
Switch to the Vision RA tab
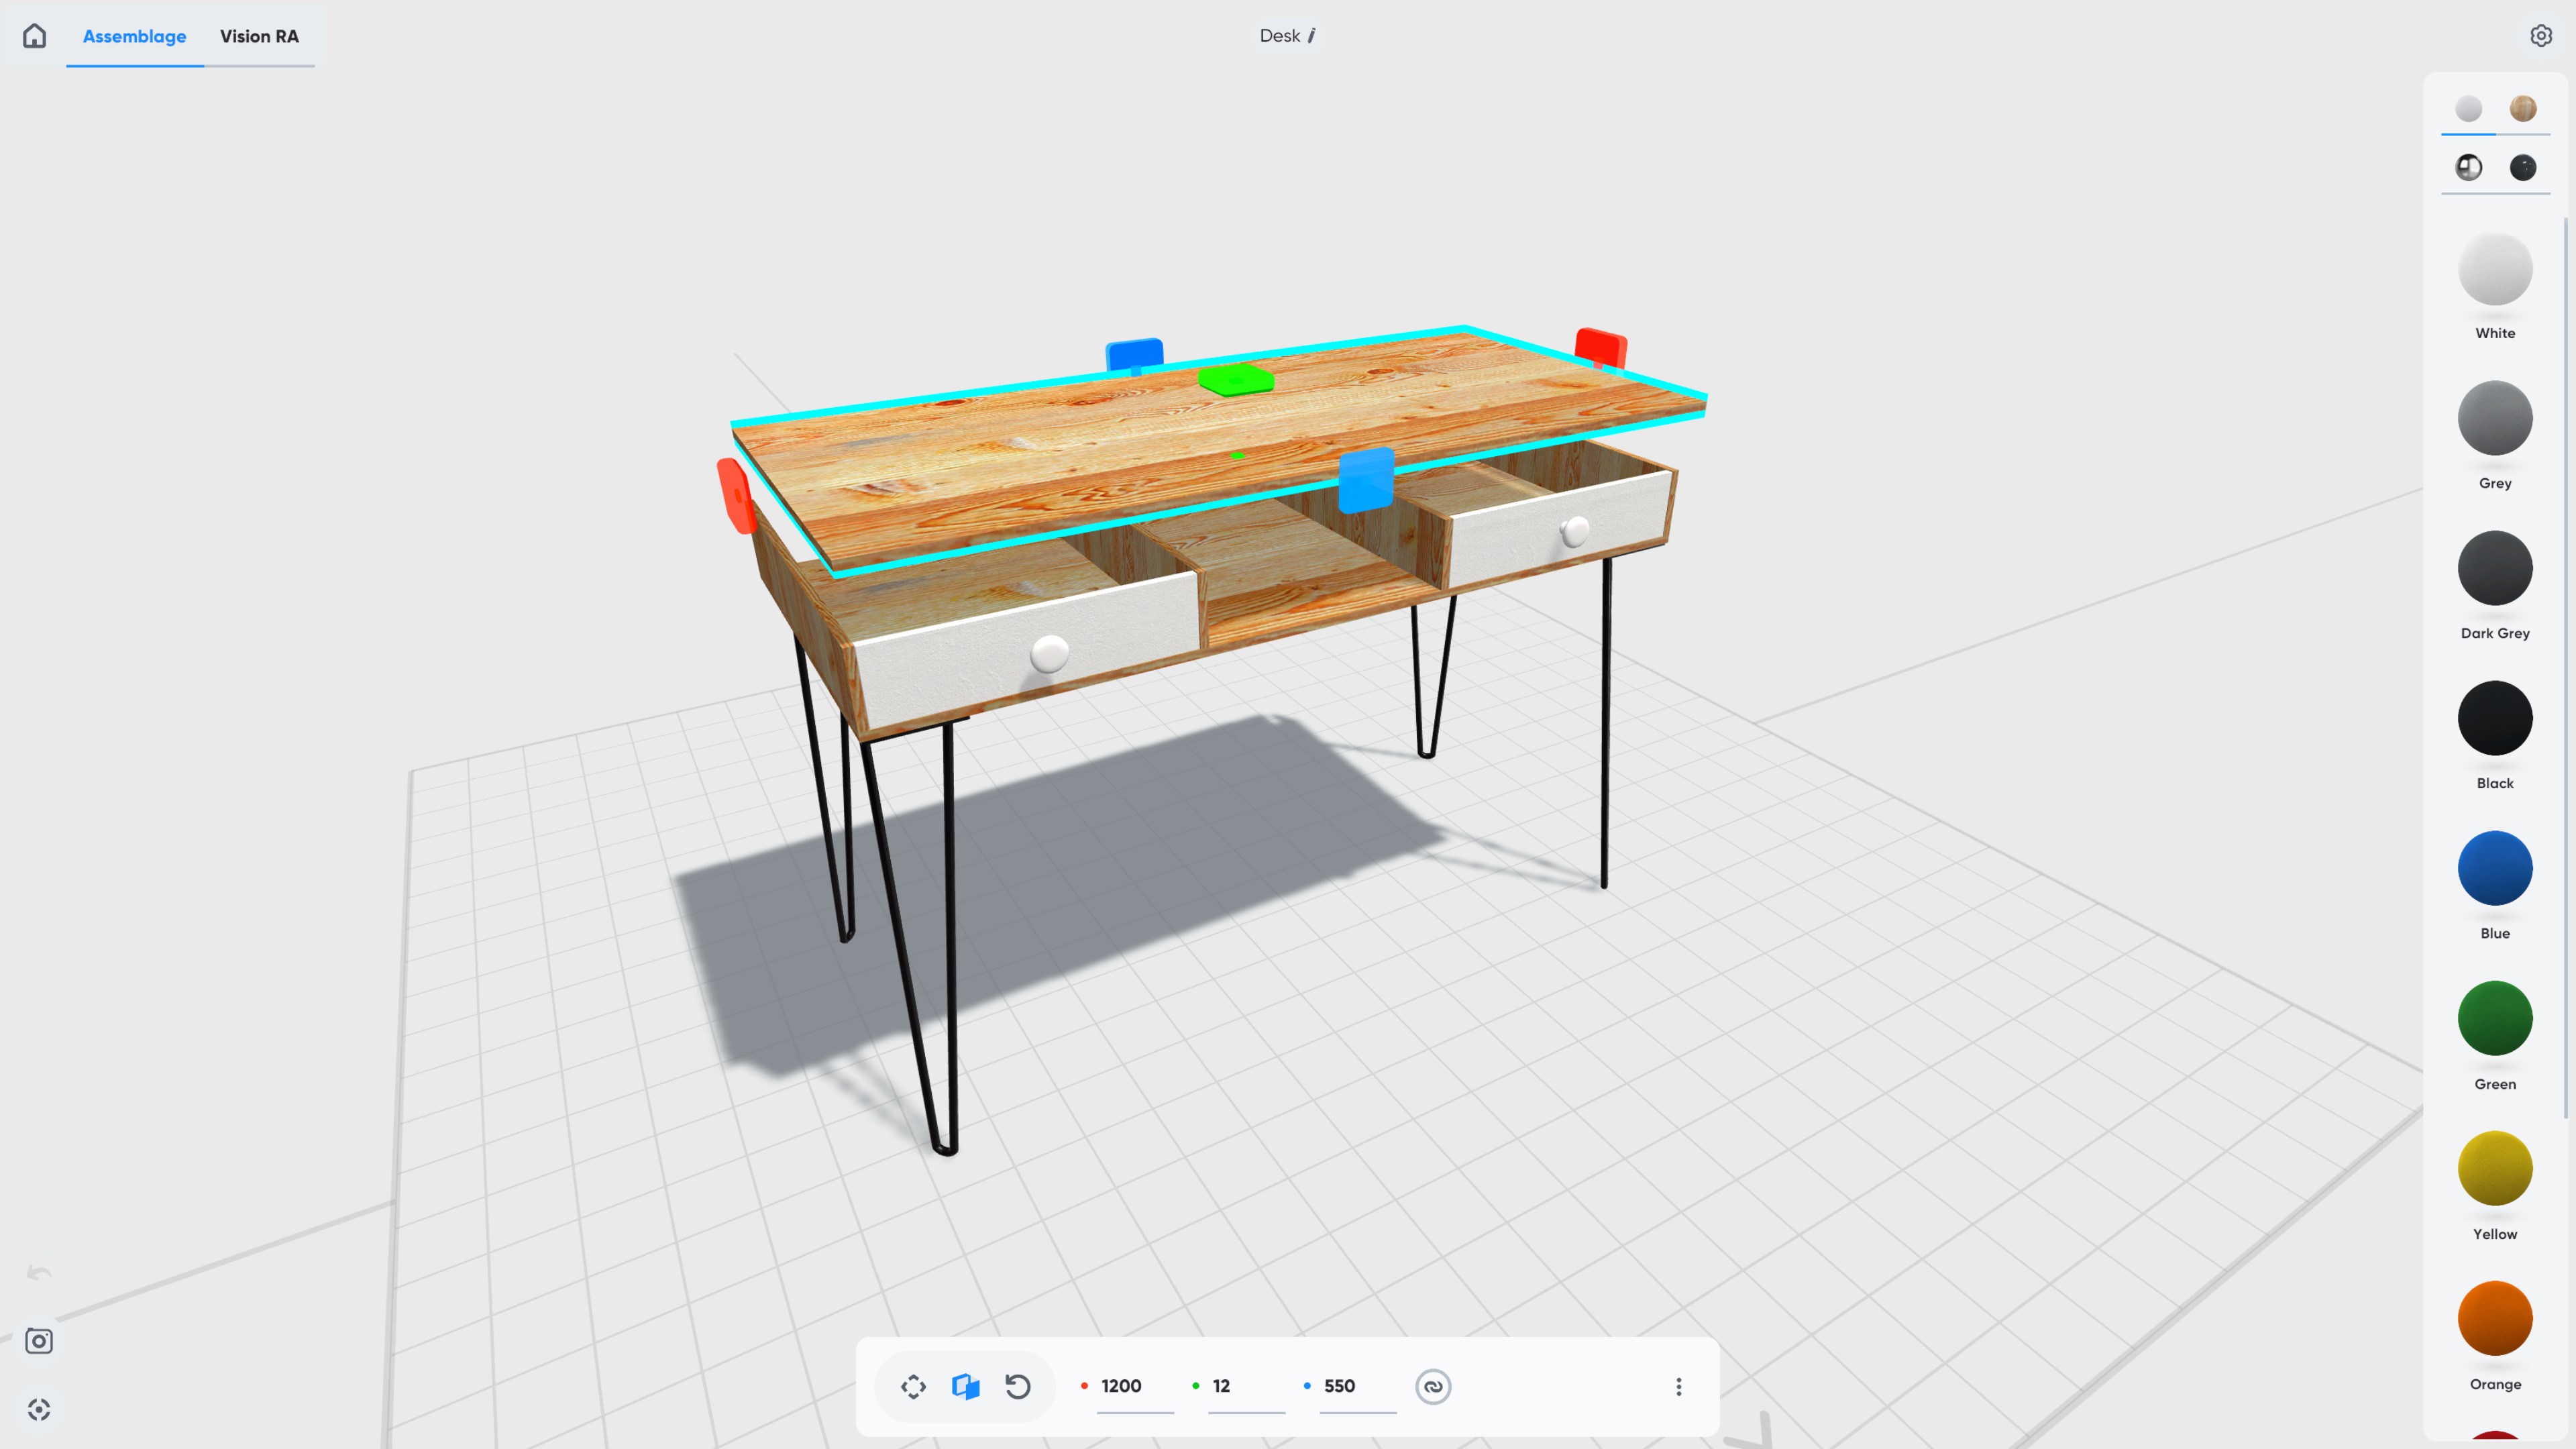[259, 36]
